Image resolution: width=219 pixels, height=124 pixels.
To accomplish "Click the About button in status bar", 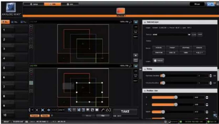I will click(x=6, y=122).
